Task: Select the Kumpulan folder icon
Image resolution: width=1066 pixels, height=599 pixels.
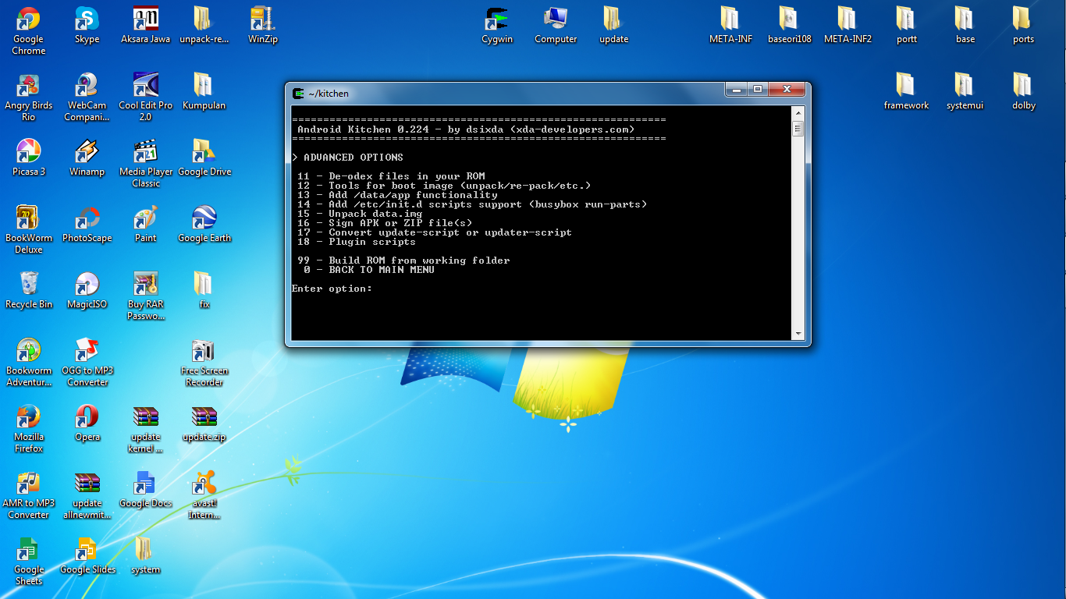Action: coord(204,91)
